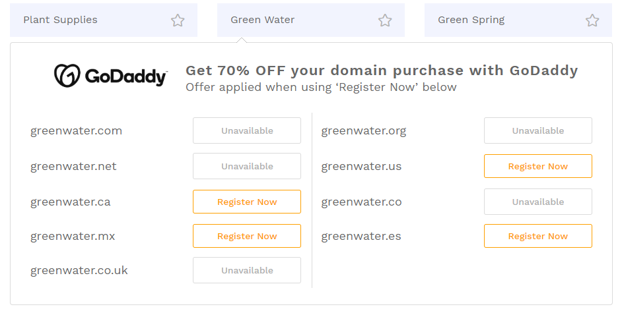Viewport: 622px width, 313px height.
Task: Star the Plant Supplies name
Action: 178,20
